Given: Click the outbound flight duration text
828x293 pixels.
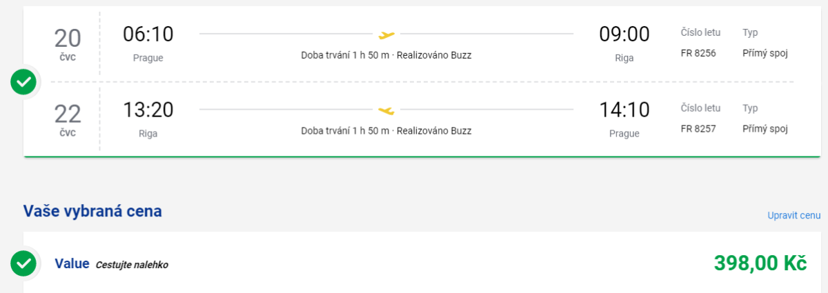Looking at the screenshot, I should point(345,55).
